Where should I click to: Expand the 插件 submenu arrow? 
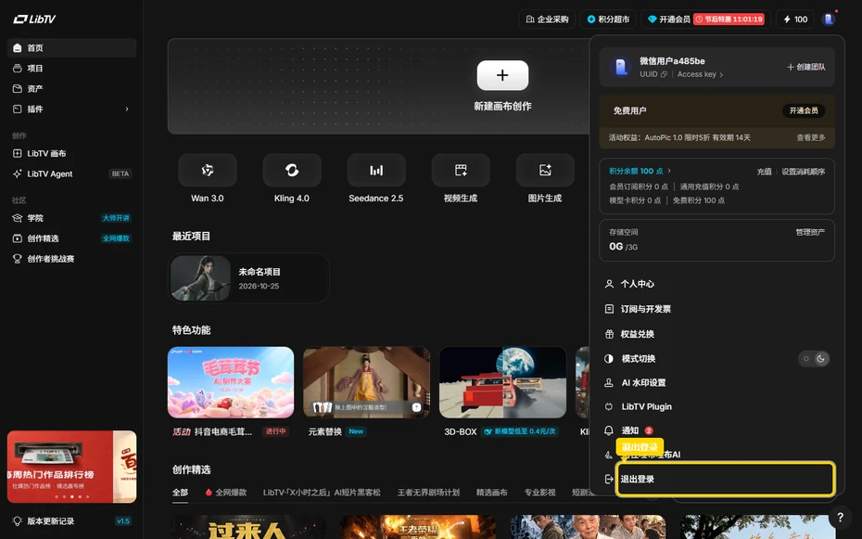[x=127, y=109]
